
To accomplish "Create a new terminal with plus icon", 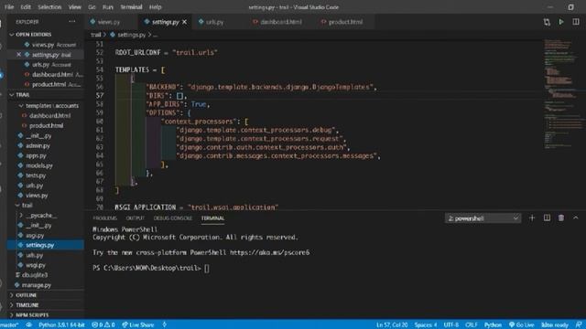I will click(x=532, y=218).
